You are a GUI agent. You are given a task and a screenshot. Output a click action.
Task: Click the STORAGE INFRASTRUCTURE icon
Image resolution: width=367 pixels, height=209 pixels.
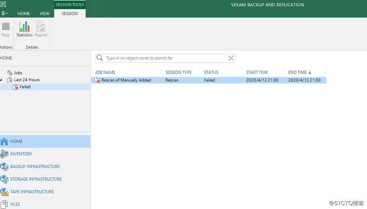[x=4, y=179]
